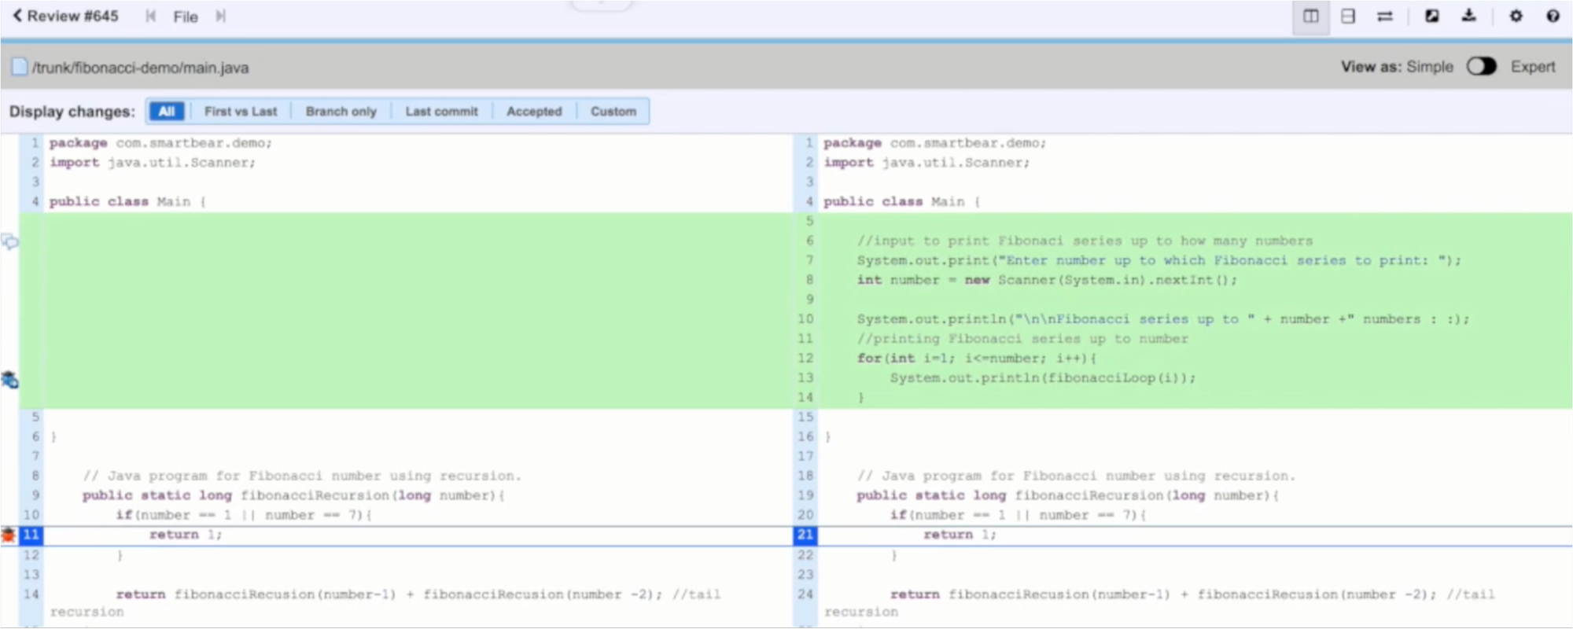Click left line 8 recursion comment

click(x=302, y=476)
